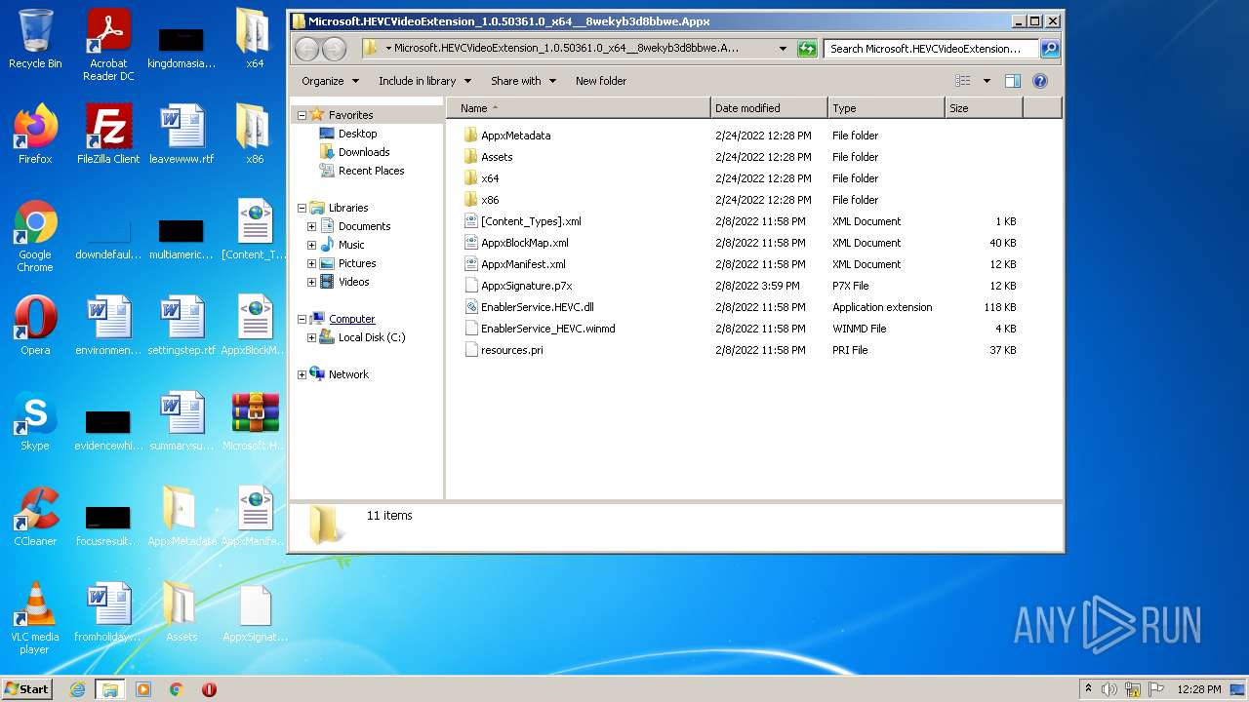Image resolution: width=1249 pixels, height=702 pixels.
Task: Open VLC media player desktop shortcut
Action: pos(35,618)
